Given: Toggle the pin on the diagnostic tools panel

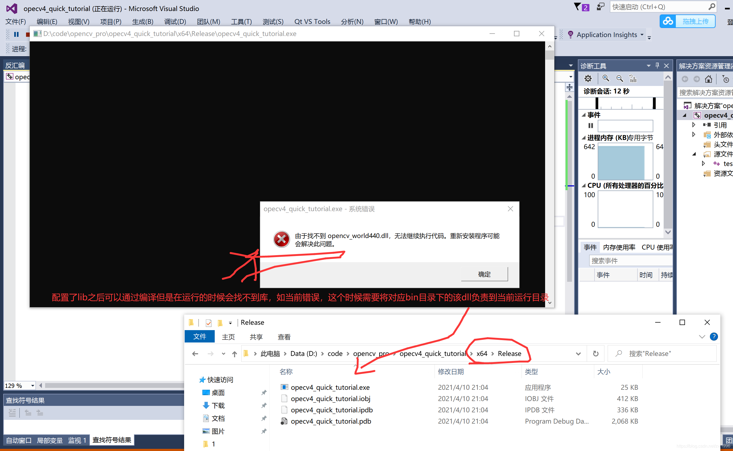Looking at the screenshot, I should 657,66.
